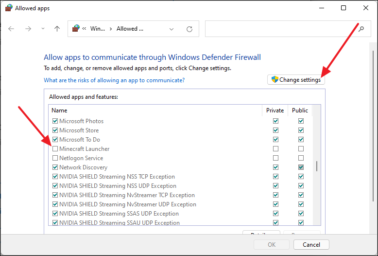The image size is (378, 256).
Task: Toggle Network Discovery Public checkbox
Action: coord(301,167)
